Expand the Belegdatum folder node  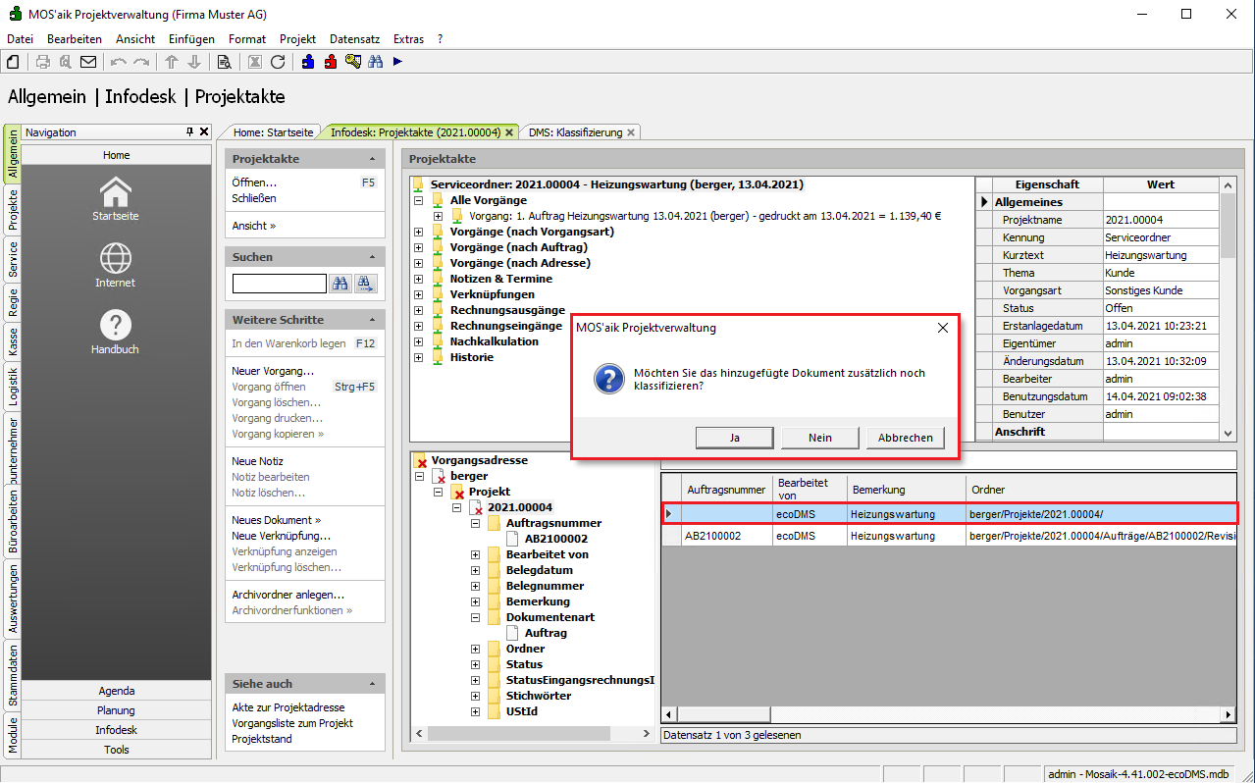(476, 570)
